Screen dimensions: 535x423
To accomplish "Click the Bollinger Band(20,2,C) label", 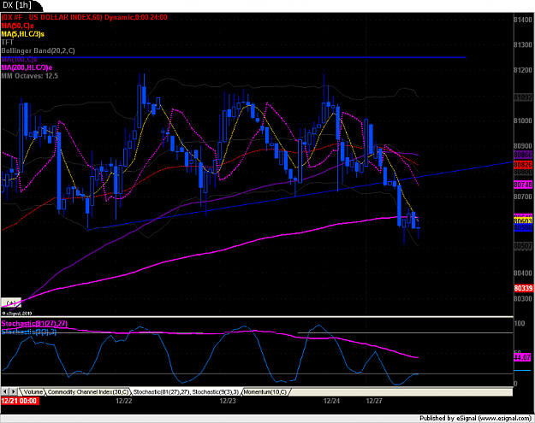I will click(39, 50).
